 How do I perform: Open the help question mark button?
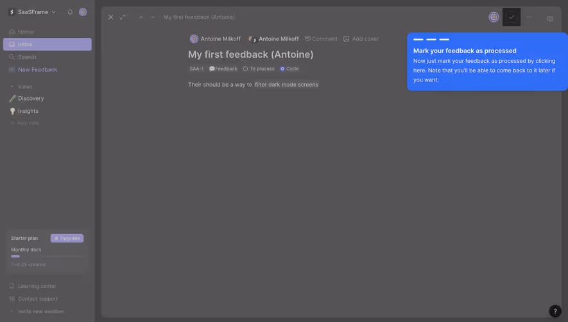pyautogui.click(x=555, y=311)
